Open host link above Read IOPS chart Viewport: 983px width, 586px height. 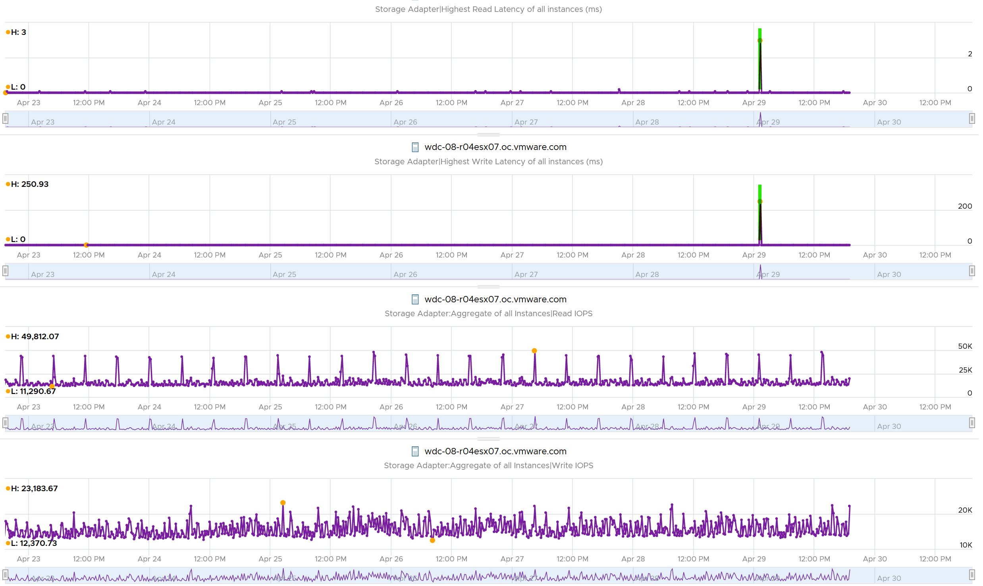(x=495, y=300)
